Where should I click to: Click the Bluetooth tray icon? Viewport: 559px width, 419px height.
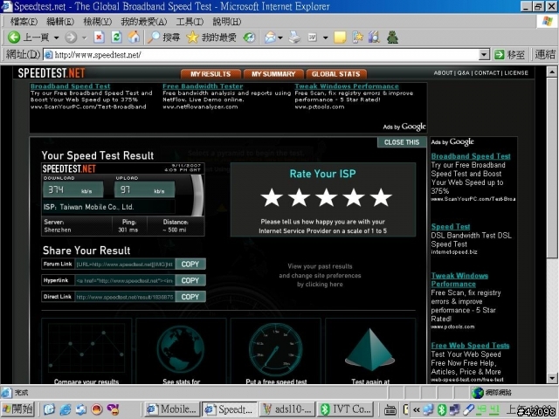[442, 409]
